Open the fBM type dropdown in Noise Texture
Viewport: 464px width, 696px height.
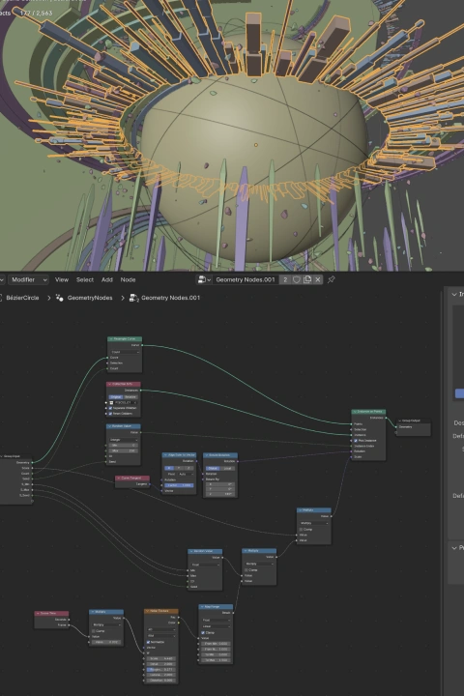pyautogui.click(x=161, y=636)
